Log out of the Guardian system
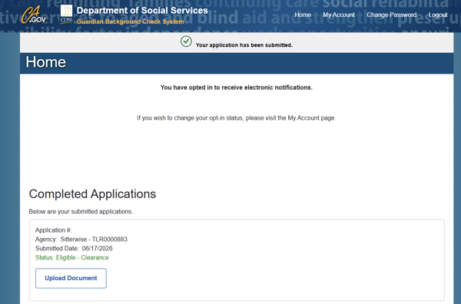Viewport: 461px width, 304px height. (438, 15)
